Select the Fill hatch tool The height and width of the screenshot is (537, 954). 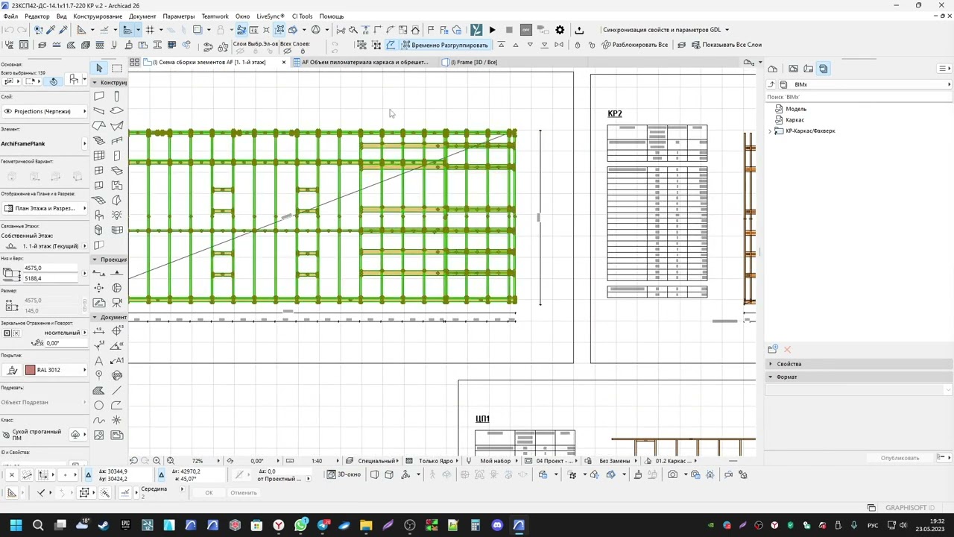coord(99,390)
